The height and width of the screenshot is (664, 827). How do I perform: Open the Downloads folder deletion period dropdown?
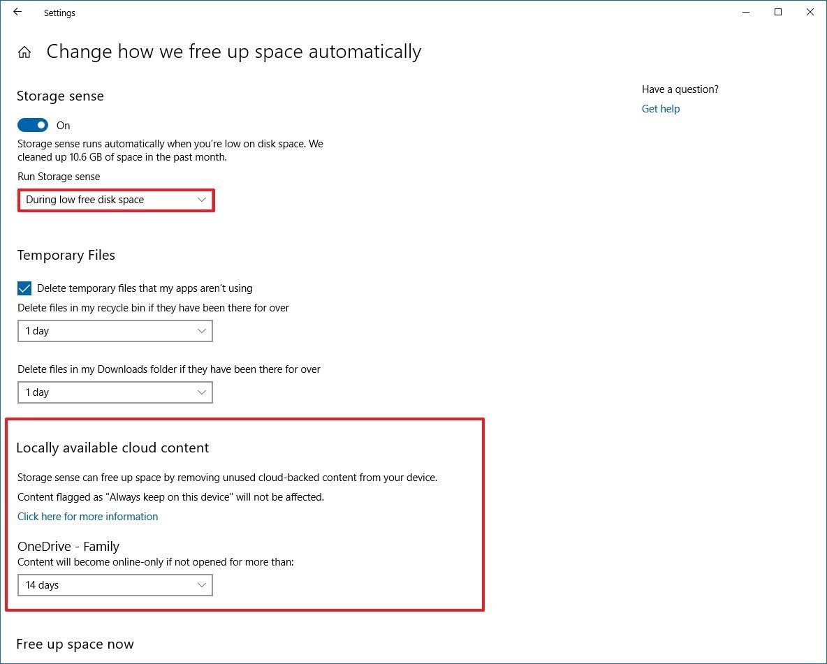click(x=115, y=392)
